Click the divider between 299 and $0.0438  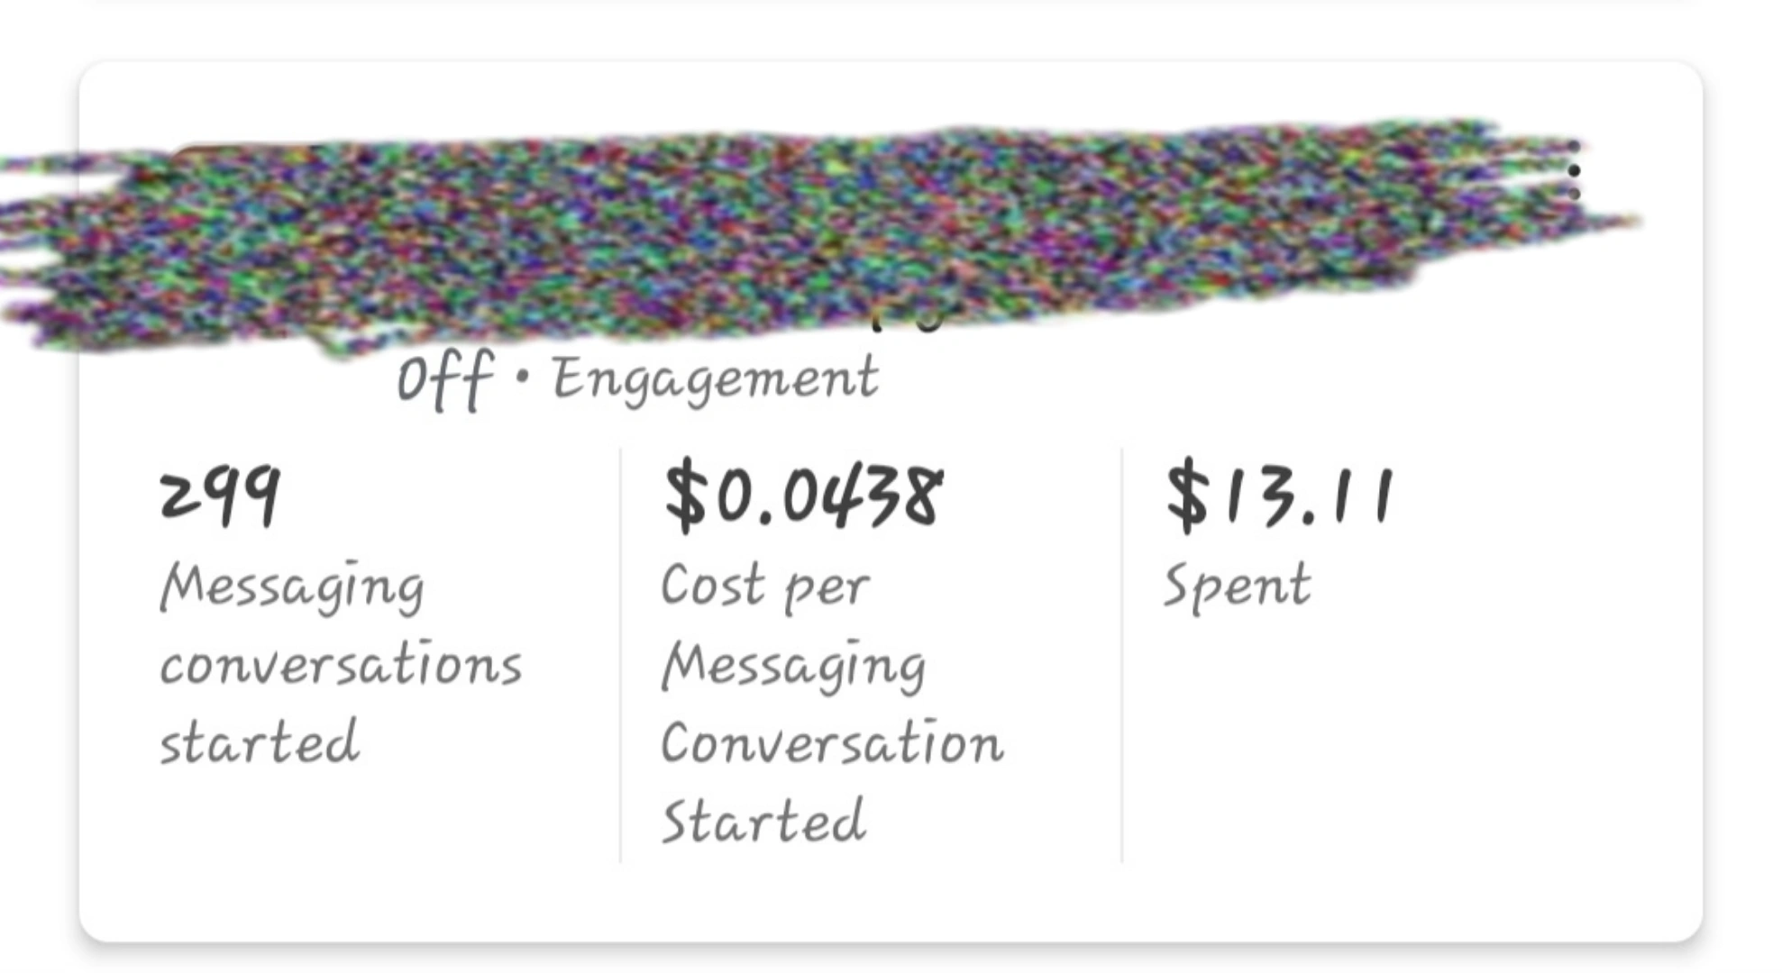click(620, 655)
